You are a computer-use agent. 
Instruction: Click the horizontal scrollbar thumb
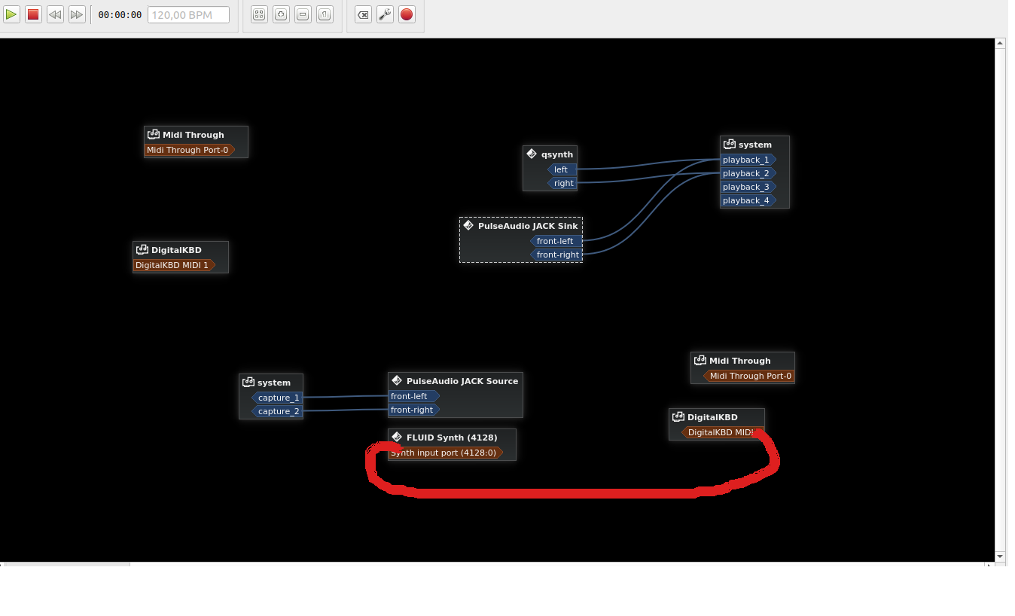coord(67,563)
